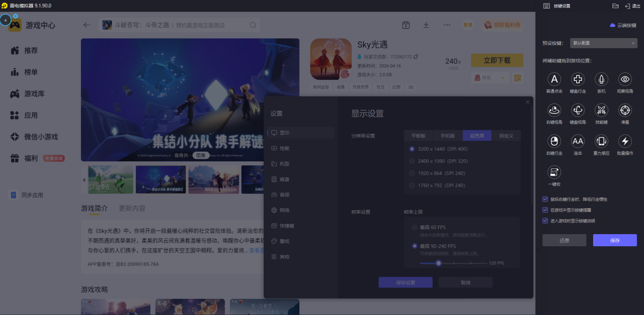
Task: Open 游戏库 in game center sidebar
Action: (x=27, y=94)
